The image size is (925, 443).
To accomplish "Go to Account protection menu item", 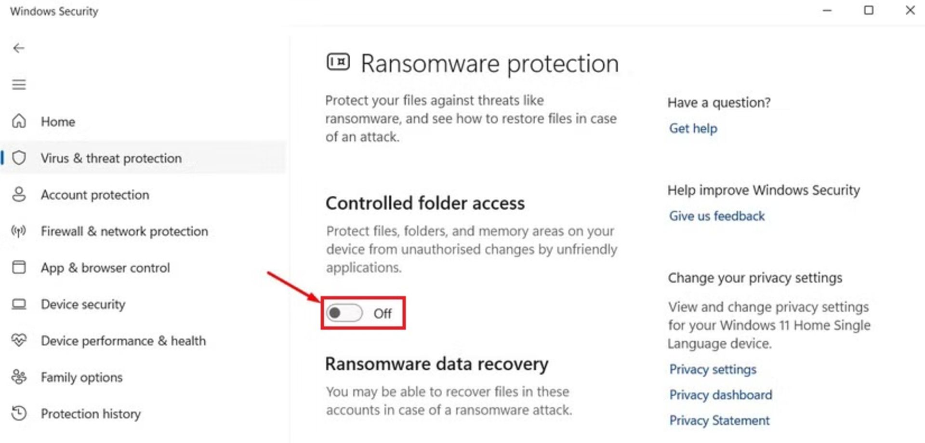I will click(95, 195).
